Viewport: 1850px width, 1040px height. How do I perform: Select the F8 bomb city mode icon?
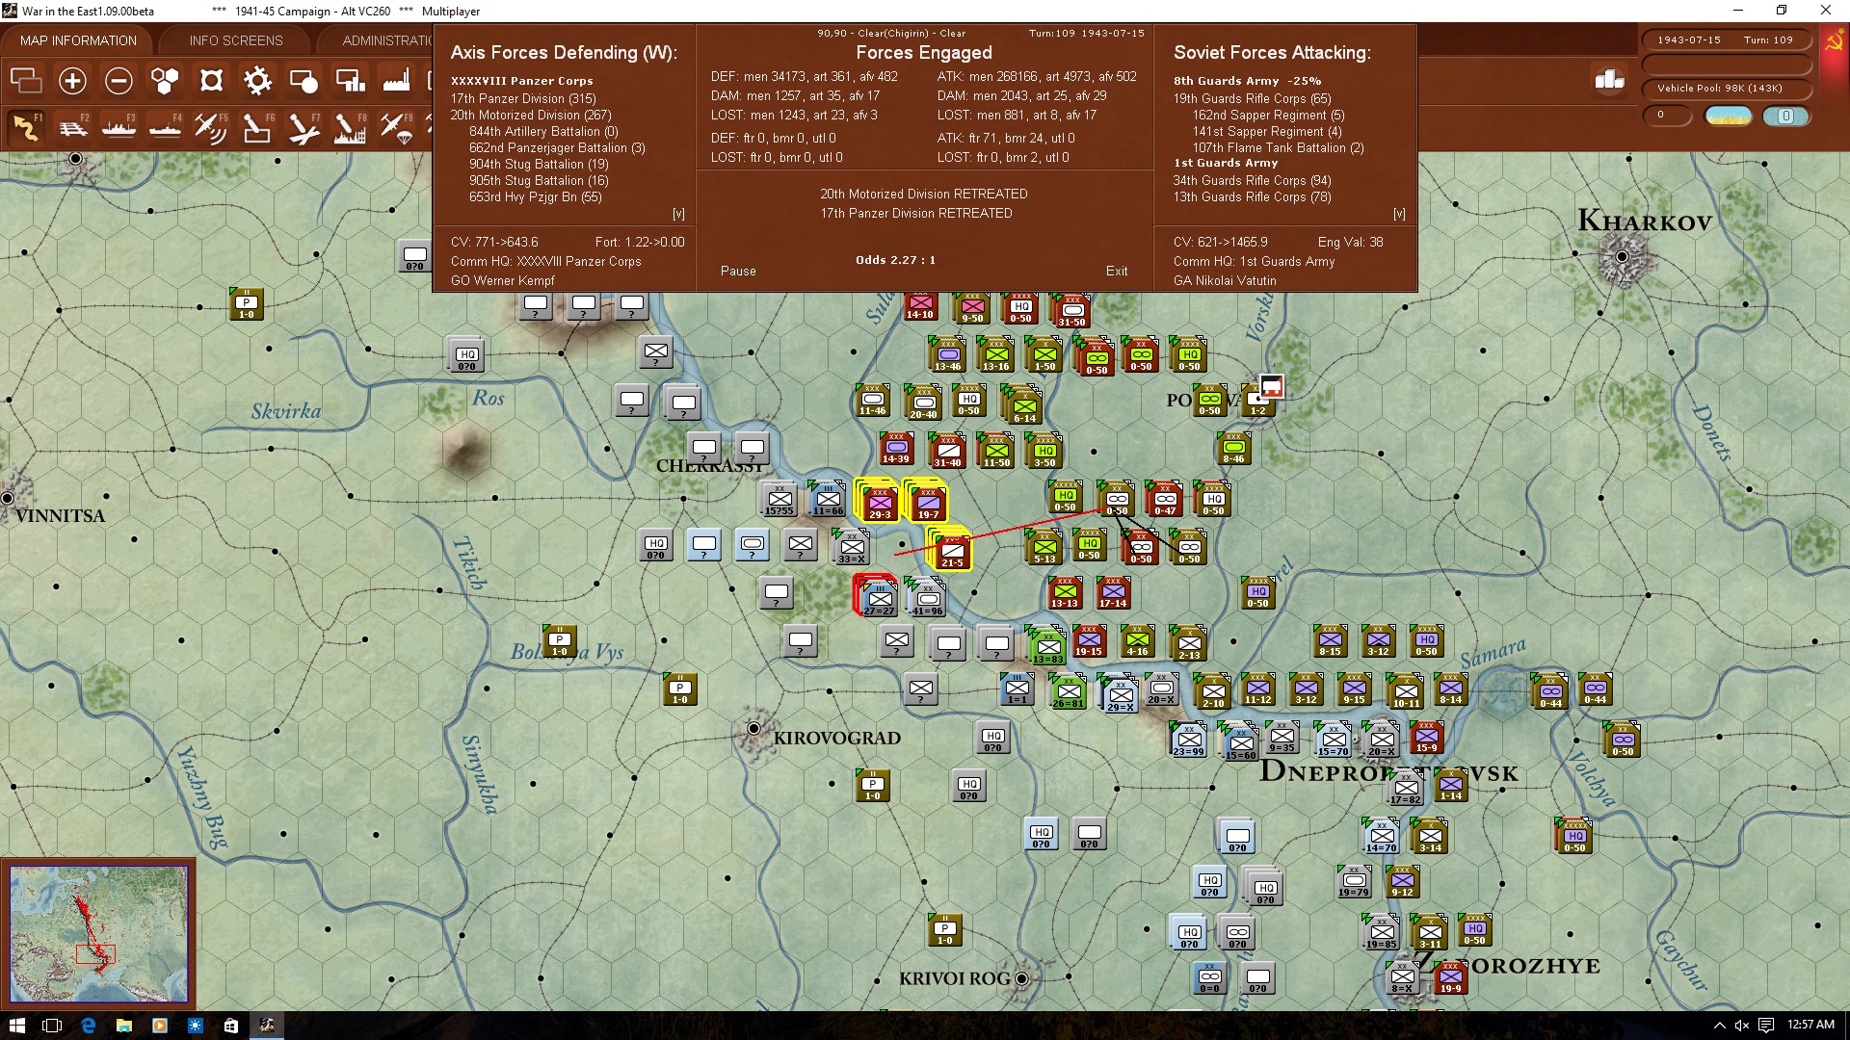pyautogui.click(x=350, y=127)
